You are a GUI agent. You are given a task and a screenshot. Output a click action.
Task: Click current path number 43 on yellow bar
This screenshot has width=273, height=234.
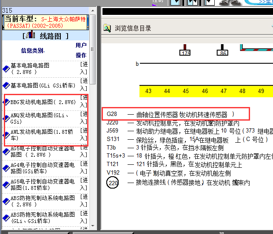tap(148, 91)
